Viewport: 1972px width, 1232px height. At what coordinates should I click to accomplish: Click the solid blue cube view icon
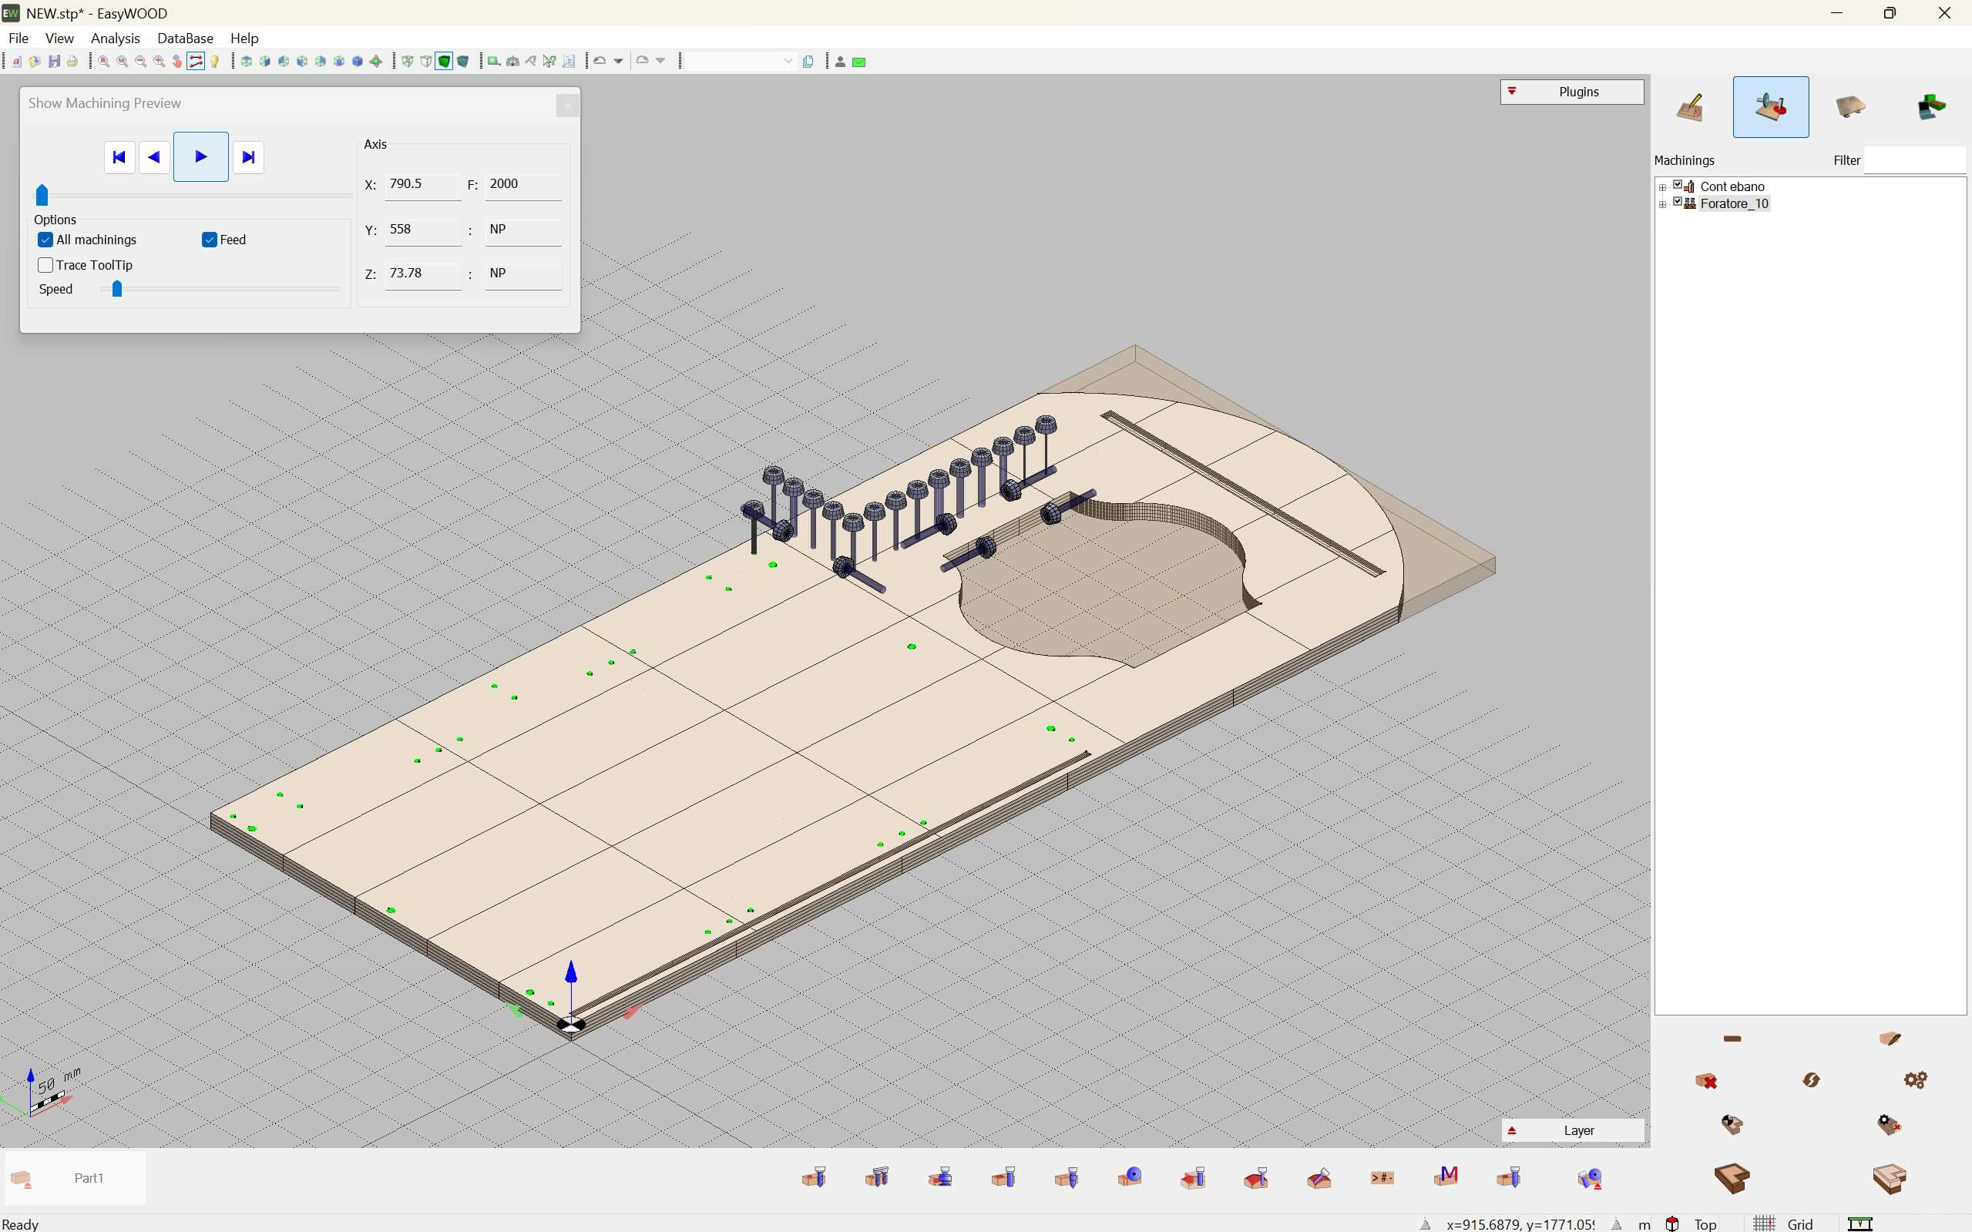coord(357,61)
